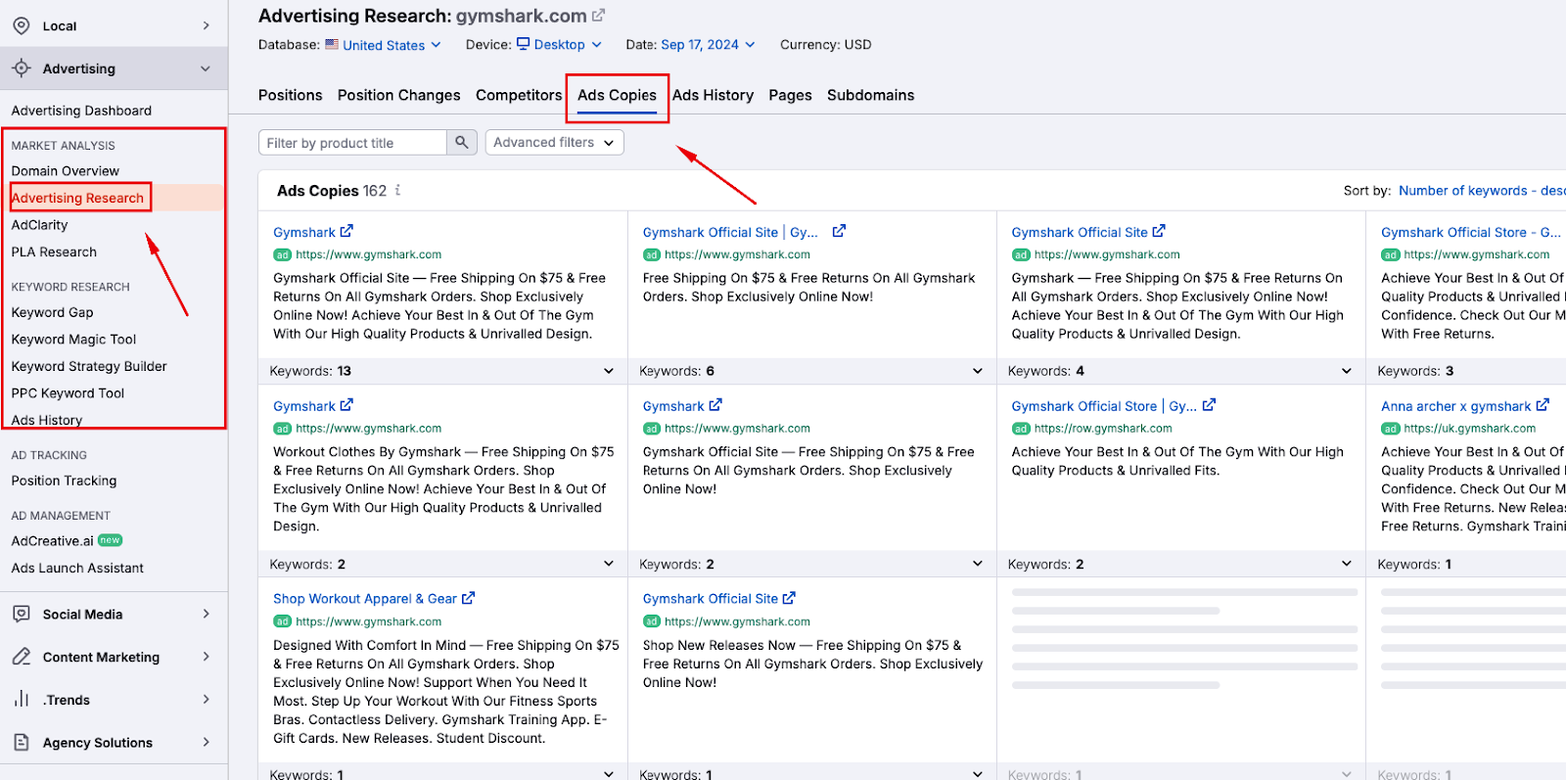Click the Agency Solutions document icon
This screenshot has height=780, width=1566.
(21, 742)
